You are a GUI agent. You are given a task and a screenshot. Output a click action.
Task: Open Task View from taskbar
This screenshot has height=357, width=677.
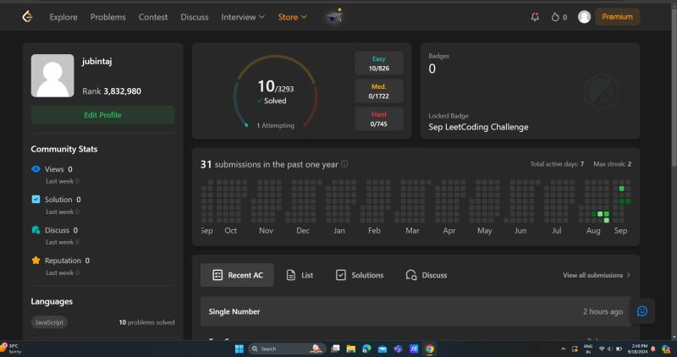[335, 349]
